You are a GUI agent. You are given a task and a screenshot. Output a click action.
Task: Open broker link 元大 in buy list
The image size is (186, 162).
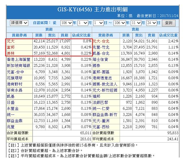point(11,41)
